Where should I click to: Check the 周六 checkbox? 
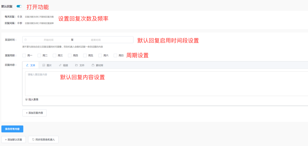(100, 56)
